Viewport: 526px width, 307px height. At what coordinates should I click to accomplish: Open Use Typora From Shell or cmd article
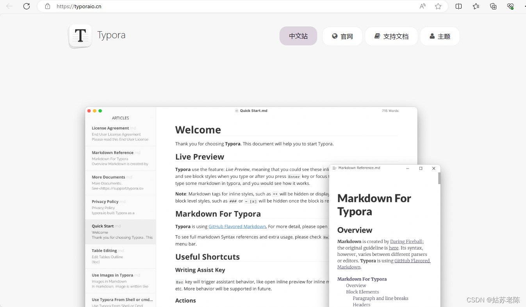coord(120,300)
